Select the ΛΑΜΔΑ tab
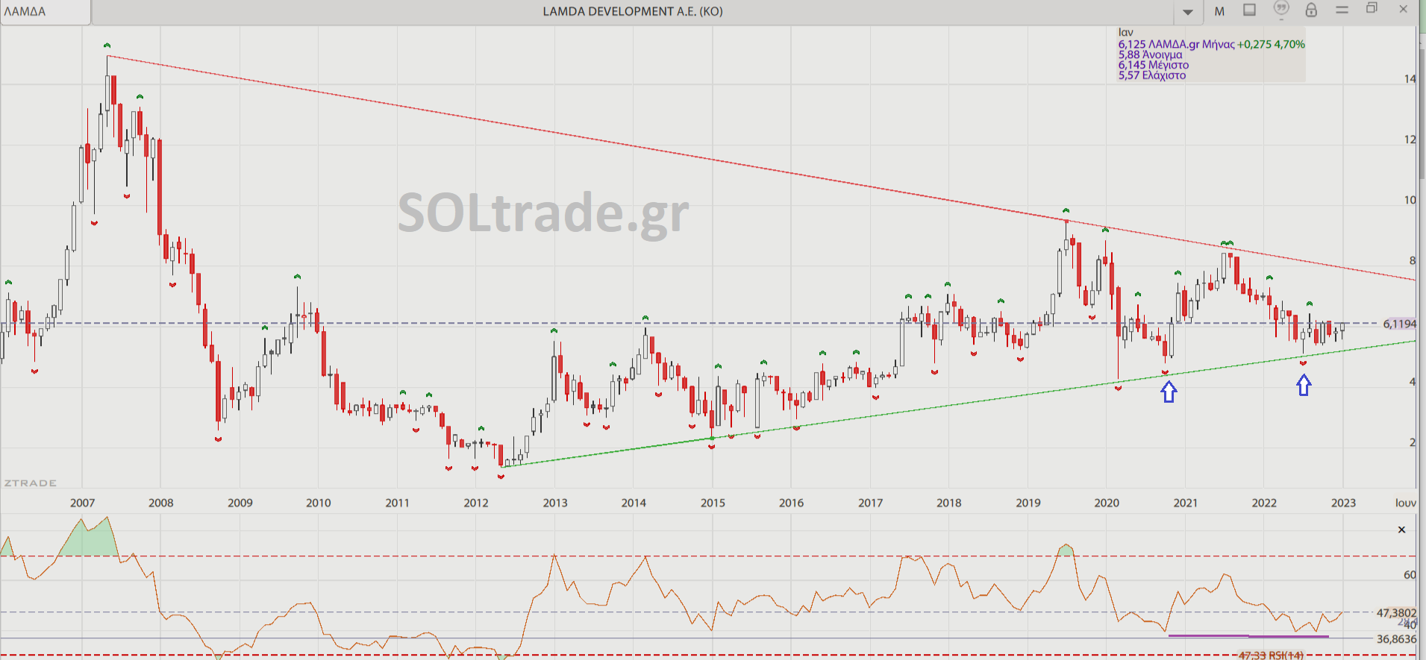 pos(46,12)
